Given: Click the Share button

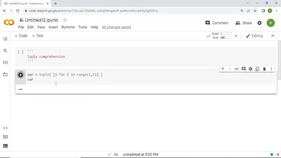Looking at the screenshot, I should point(244,23).
